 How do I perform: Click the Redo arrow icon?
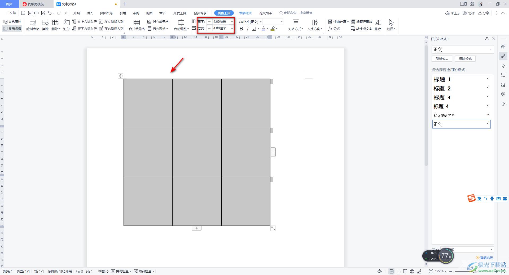click(x=59, y=13)
